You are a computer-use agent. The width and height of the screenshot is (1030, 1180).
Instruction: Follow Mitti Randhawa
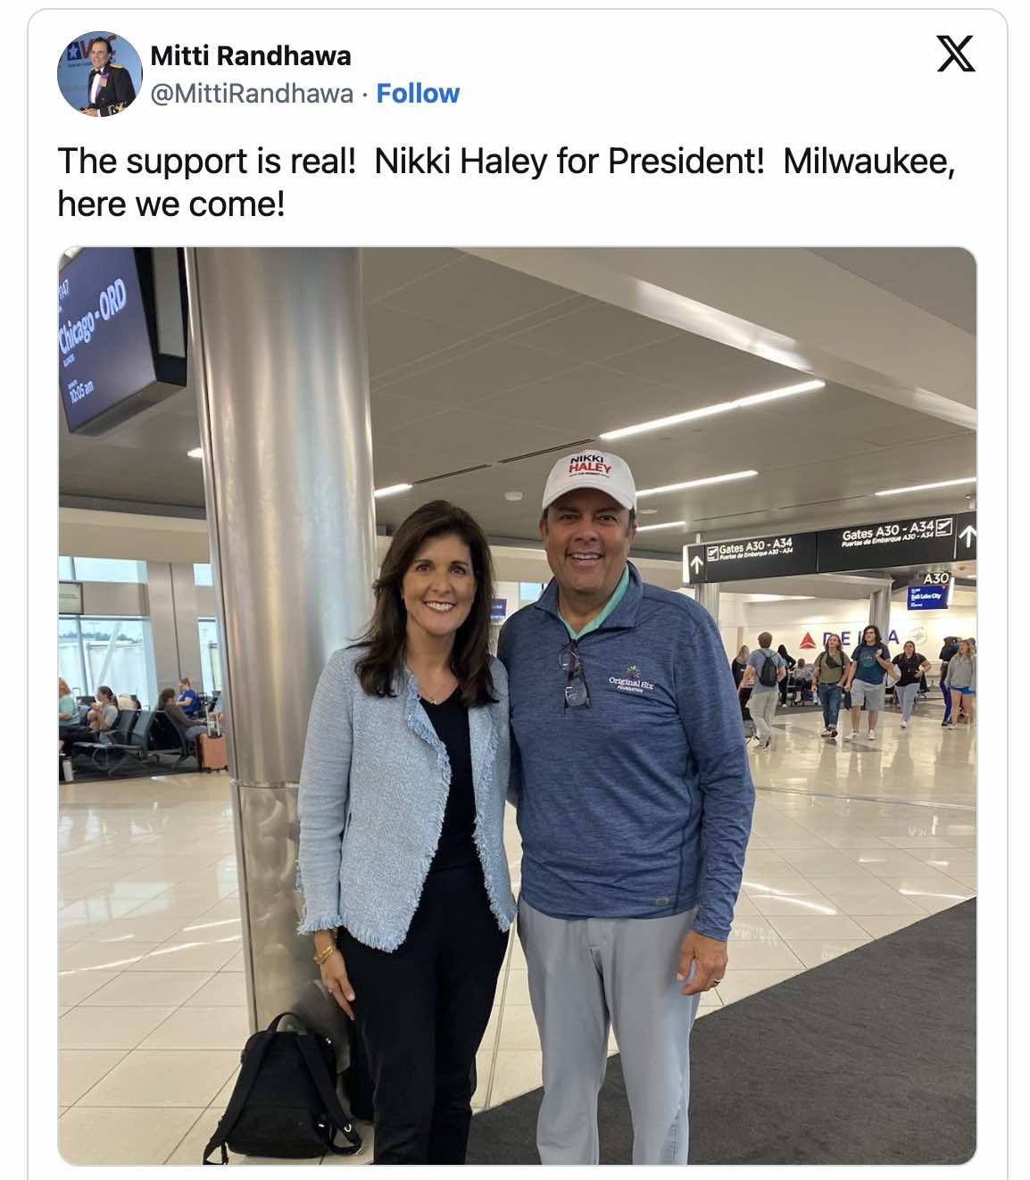[418, 94]
